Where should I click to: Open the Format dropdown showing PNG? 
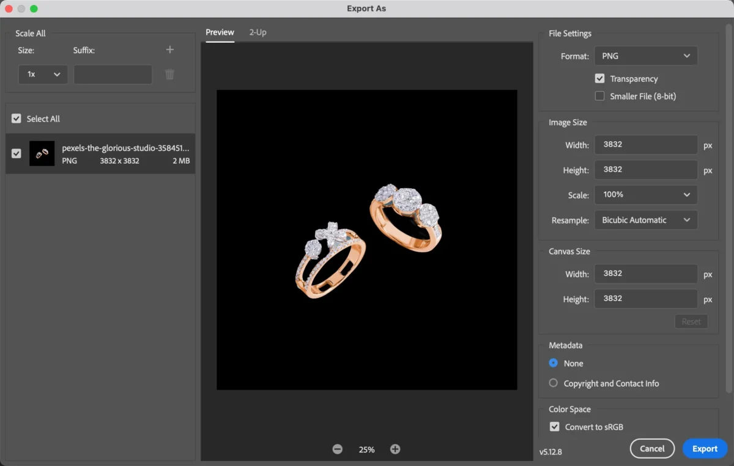tap(645, 56)
